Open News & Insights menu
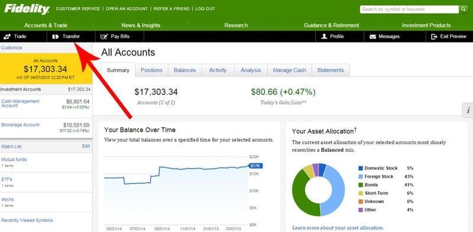 (x=141, y=25)
